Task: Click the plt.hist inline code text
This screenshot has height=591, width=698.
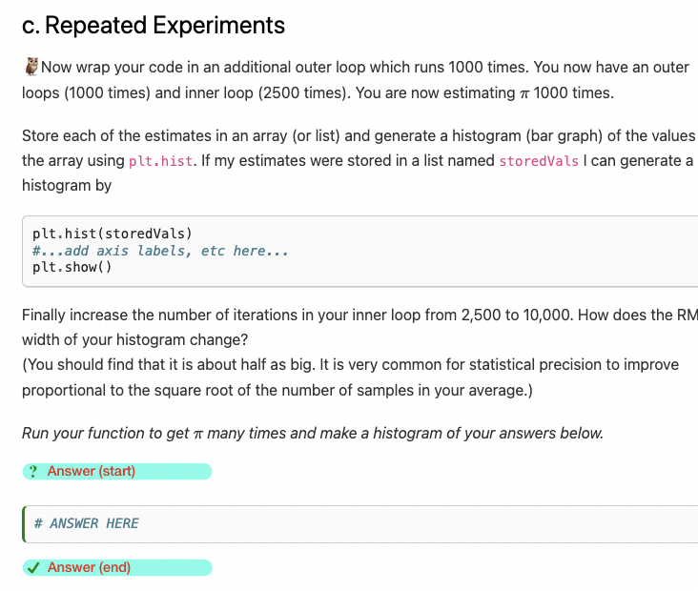Action: (161, 161)
